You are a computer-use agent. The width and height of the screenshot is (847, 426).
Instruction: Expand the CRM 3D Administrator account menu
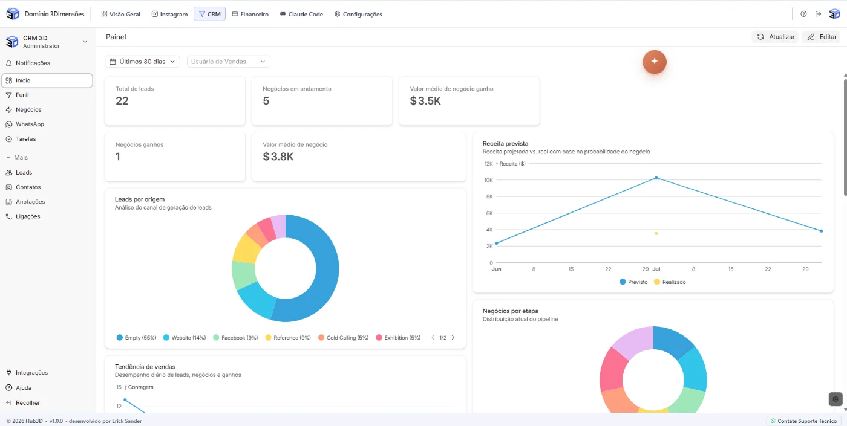(47, 42)
